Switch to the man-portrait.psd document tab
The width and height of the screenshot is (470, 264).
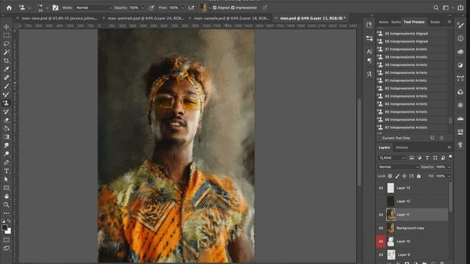145,18
